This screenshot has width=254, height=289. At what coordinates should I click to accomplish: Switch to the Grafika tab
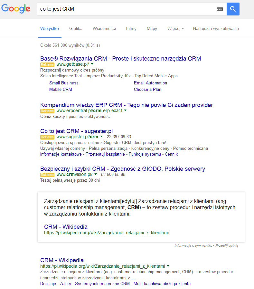[x=76, y=29]
